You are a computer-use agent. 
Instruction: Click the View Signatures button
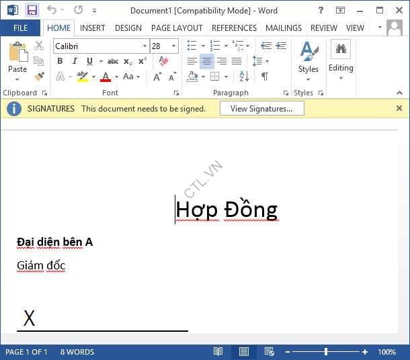coord(262,108)
